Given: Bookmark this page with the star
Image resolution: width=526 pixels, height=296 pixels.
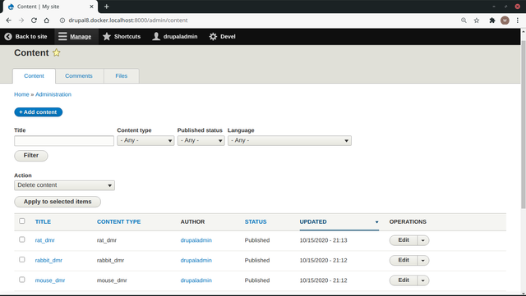Looking at the screenshot, I should click(x=477, y=20).
